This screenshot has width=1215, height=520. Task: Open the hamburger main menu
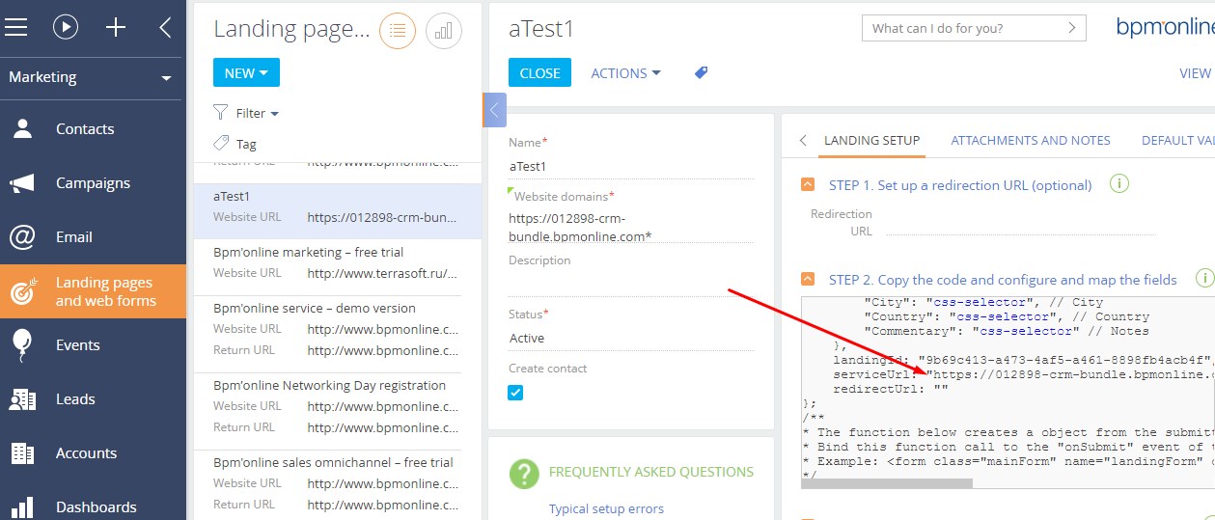[x=15, y=27]
